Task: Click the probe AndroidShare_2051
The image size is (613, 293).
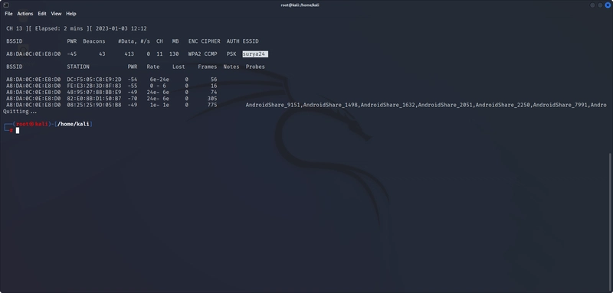Action: coord(445,105)
